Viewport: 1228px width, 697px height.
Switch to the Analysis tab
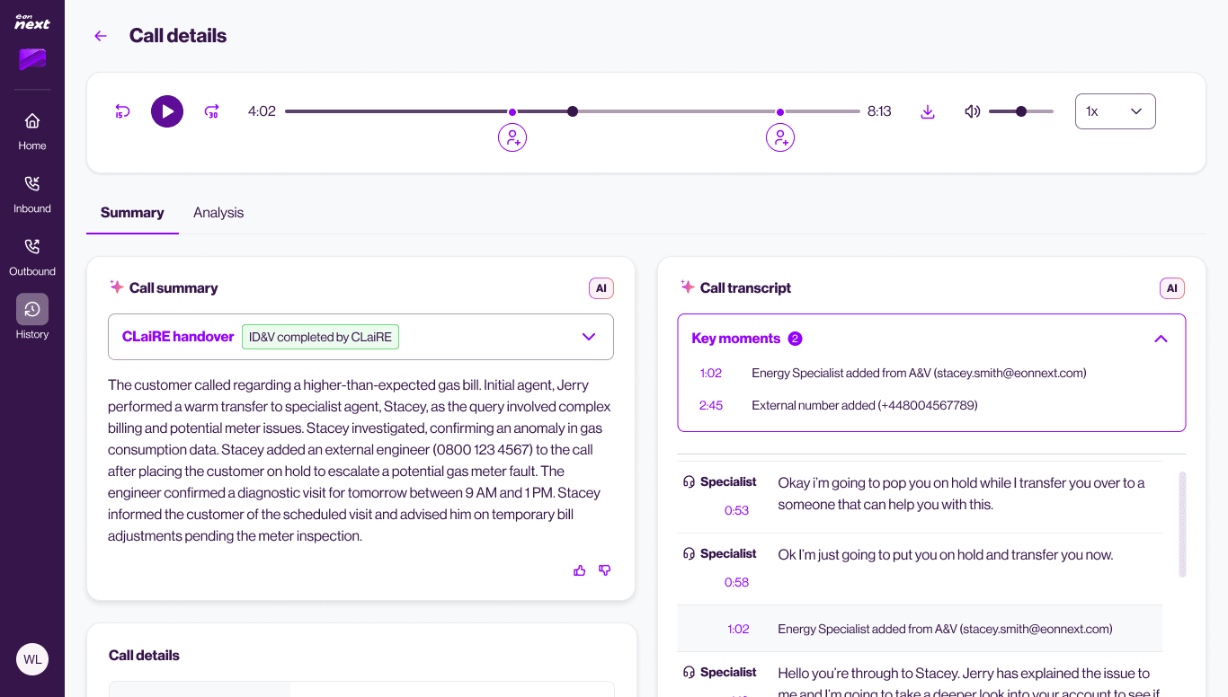pyautogui.click(x=218, y=213)
